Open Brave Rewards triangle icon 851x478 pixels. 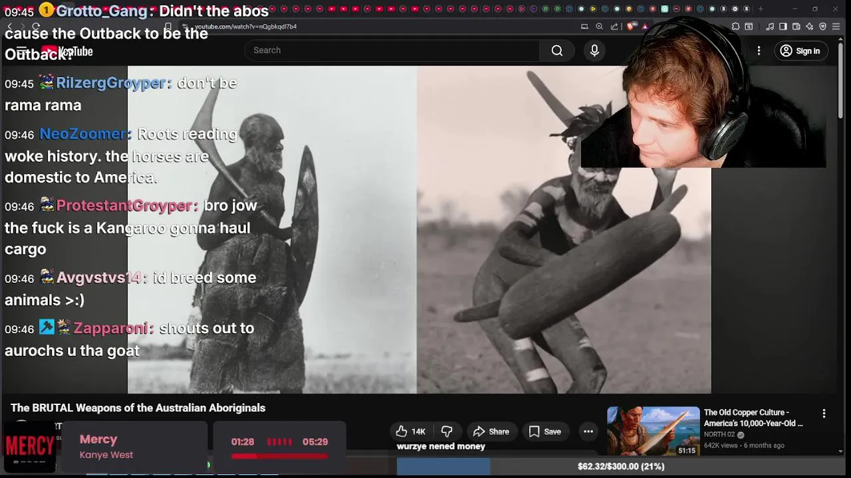pyautogui.click(x=645, y=27)
